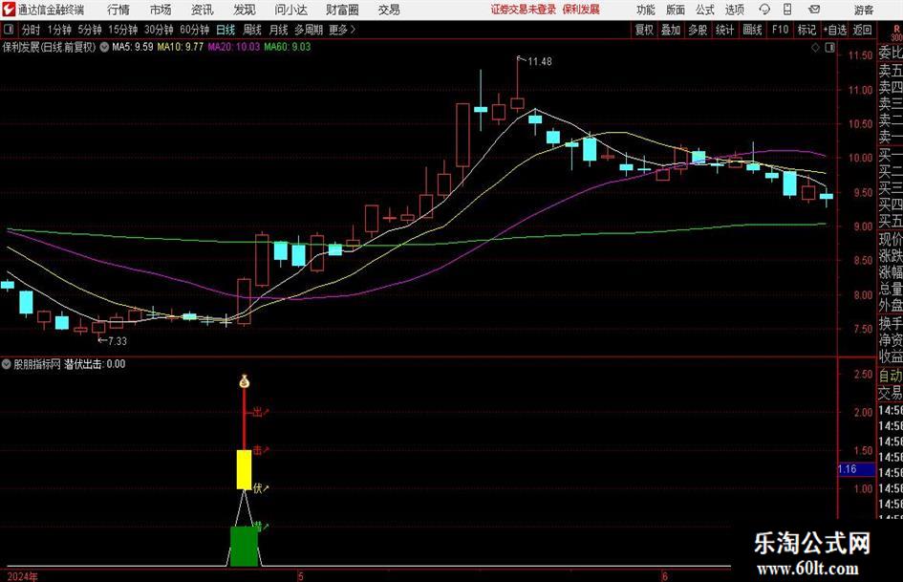The width and height of the screenshot is (903, 582).
Task: Open the headset customer service icon
Action: click(x=764, y=10)
